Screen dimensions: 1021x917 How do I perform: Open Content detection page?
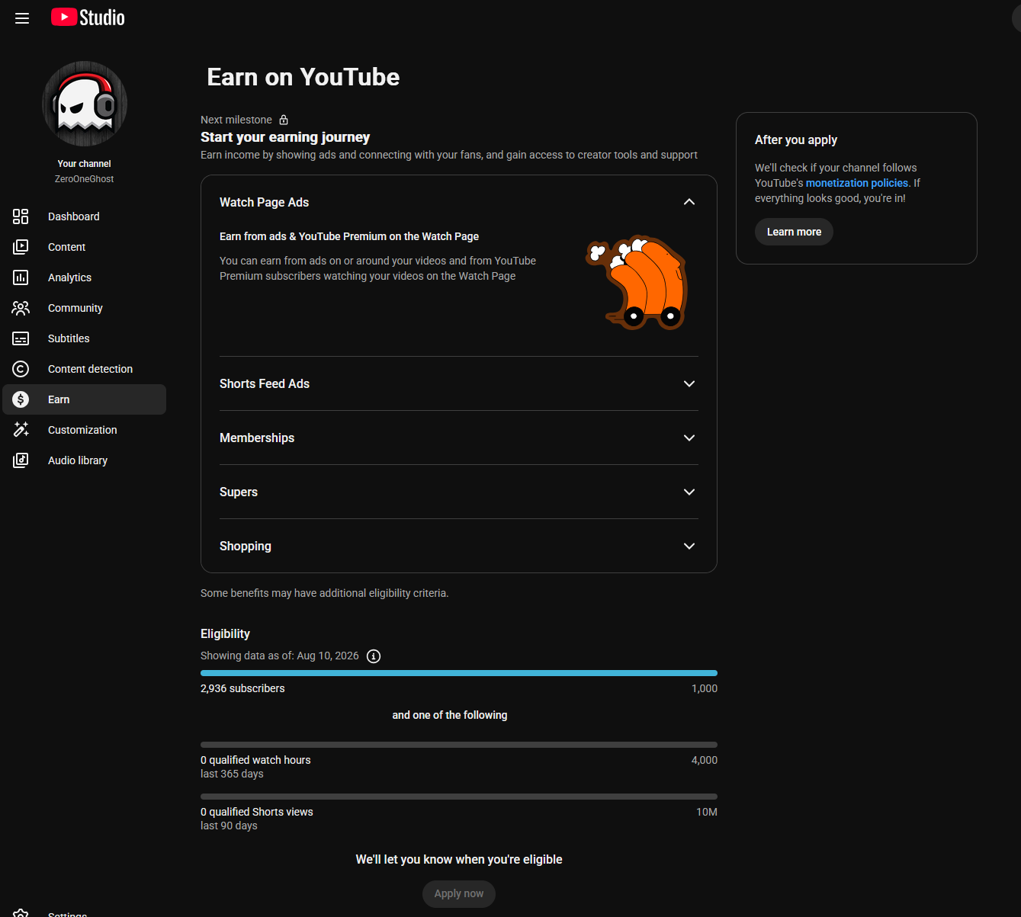tap(84, 369)
